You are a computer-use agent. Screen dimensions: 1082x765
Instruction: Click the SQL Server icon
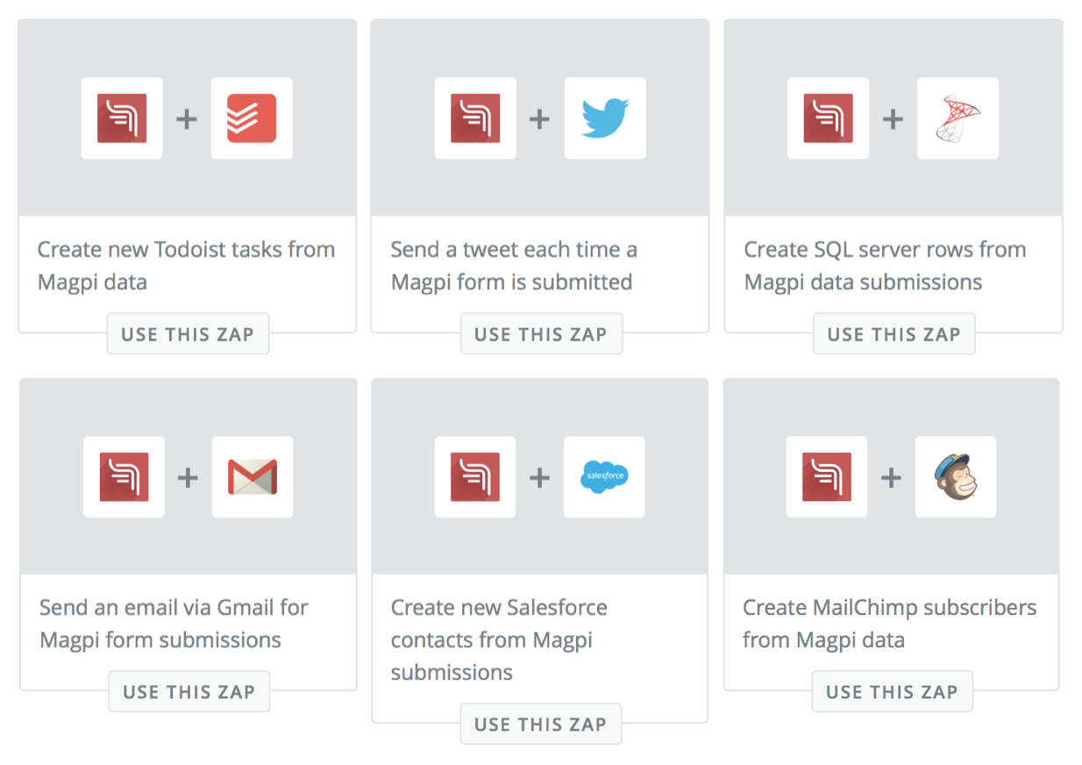[957, 118]
